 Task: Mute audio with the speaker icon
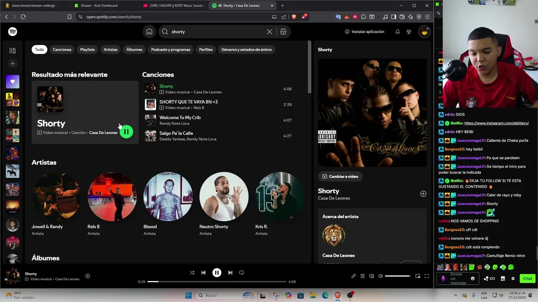tap(380, 276)
